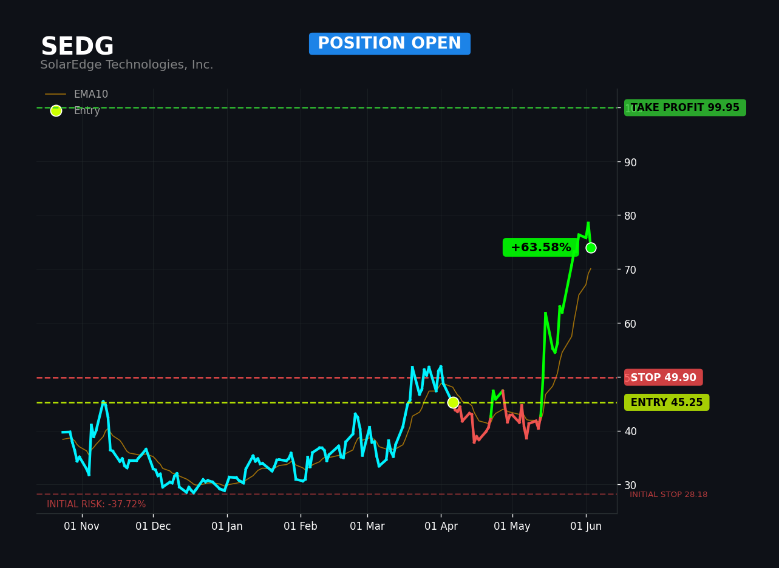The height and width of the screenshot is (568, 779).
Task: Select the 01 Dec date axis label
Action: tap(153, 526)
